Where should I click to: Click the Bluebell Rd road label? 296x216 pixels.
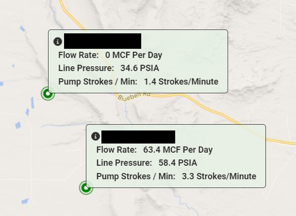tap(134, 96)
